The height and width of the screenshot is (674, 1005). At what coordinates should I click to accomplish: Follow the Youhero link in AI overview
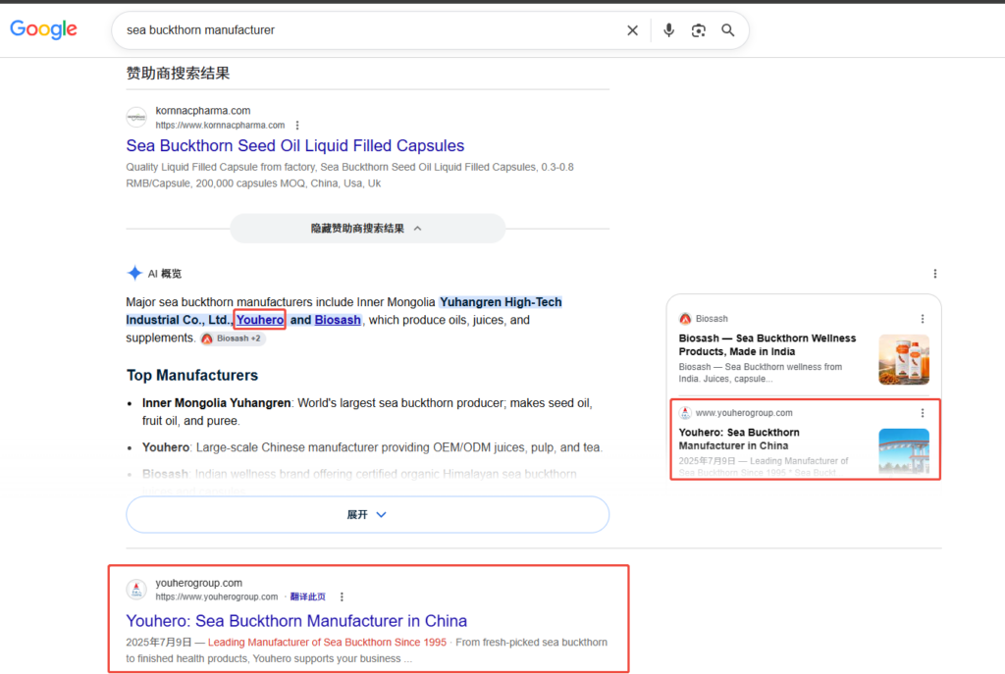click(x=259, y=320)
